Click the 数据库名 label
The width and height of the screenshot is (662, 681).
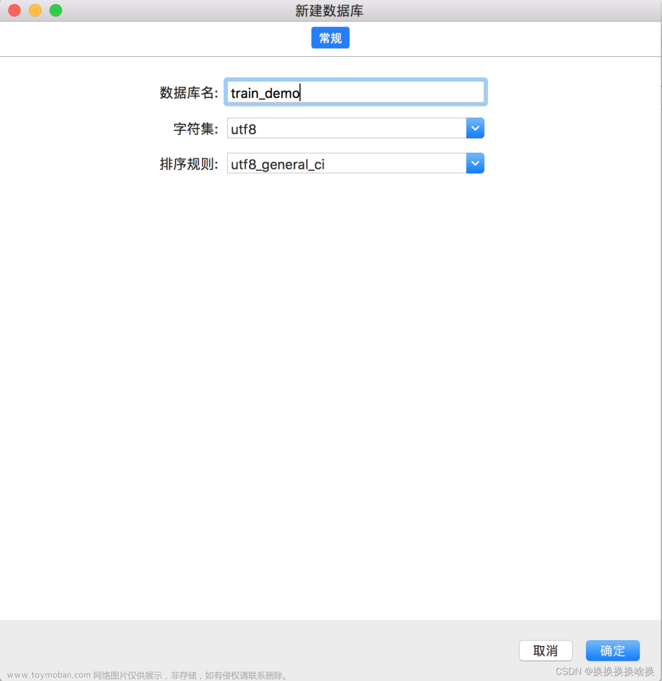click(189, 93)
